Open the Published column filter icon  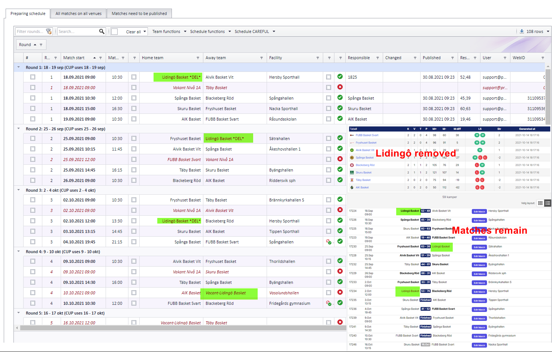tap(452, 58)
